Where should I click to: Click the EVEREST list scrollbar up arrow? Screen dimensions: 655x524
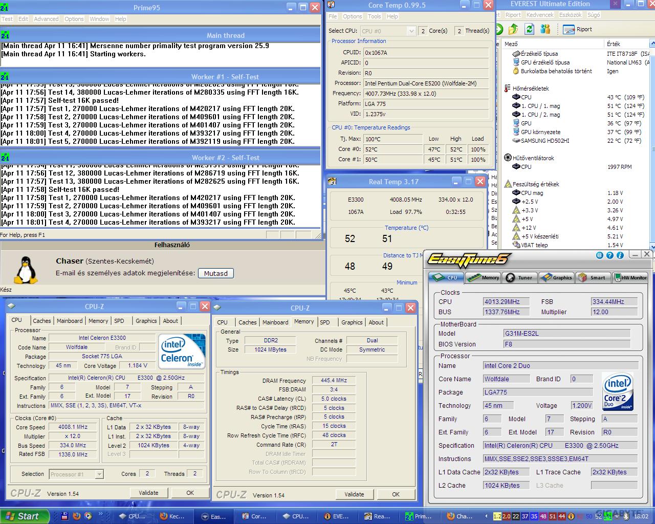pyautogui.click(x=652, y=44)
